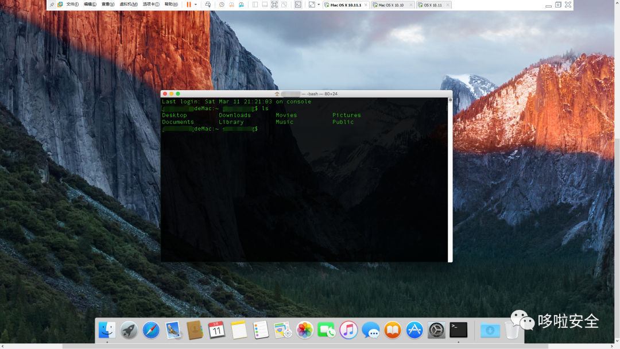Open Reminders list icon in Dock
Screen dimensions: 620x349
tap(261, 330)
